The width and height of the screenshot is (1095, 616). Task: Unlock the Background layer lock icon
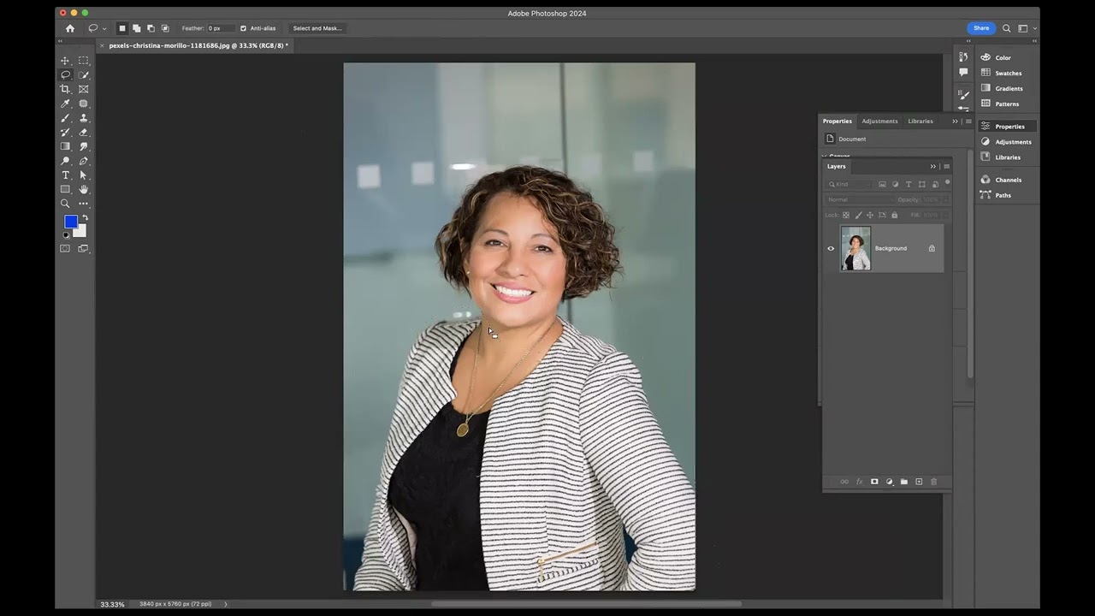click(932, 249)
